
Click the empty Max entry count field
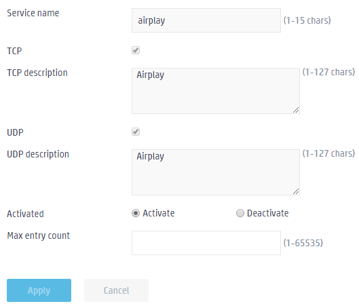(x=206, y=243)
